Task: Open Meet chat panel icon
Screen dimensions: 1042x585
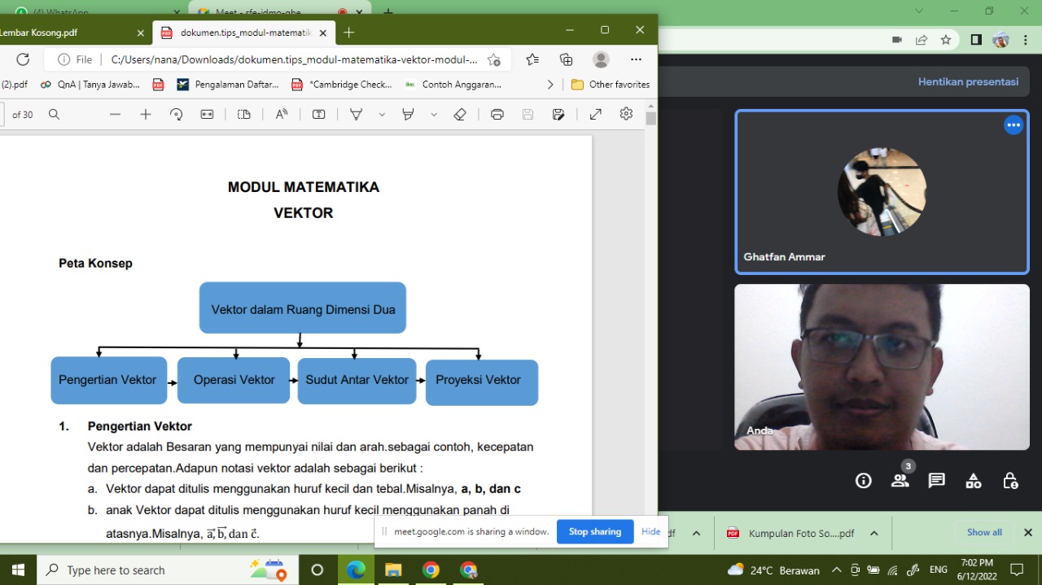Action: pyautogui.click(x=937, y=480)
